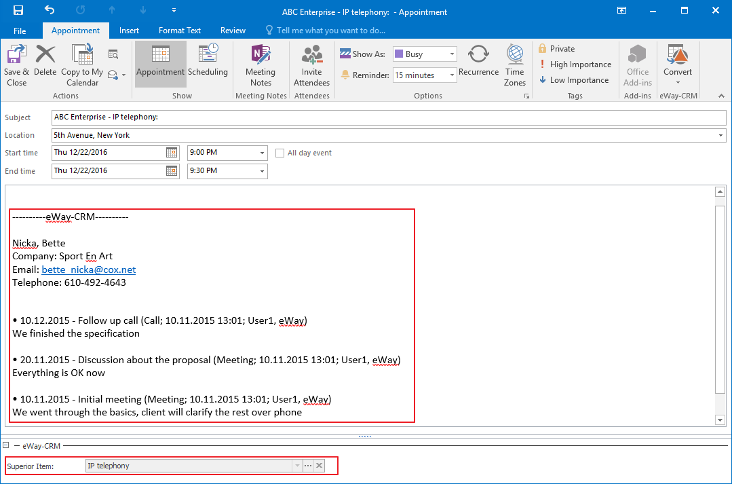The height and width of the screenshot is (484, 732).
Task: Undo the last action
Action: (x=49, y=10)
